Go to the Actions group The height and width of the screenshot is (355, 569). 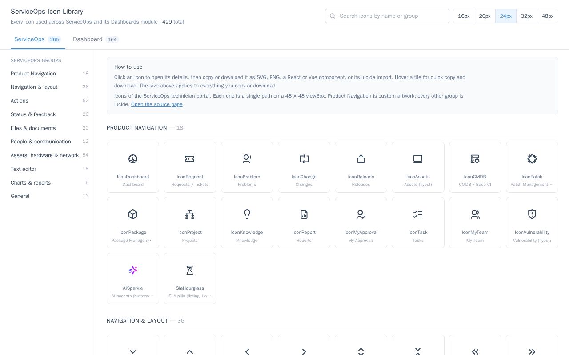[49, 101]
